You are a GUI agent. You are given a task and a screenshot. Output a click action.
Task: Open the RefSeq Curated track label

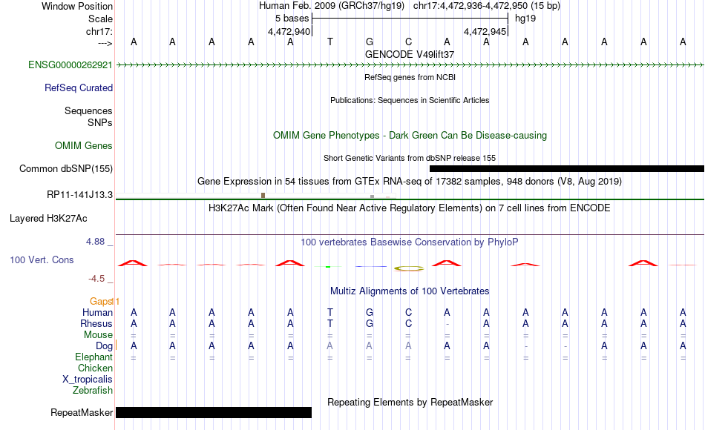tap(79, 87)
